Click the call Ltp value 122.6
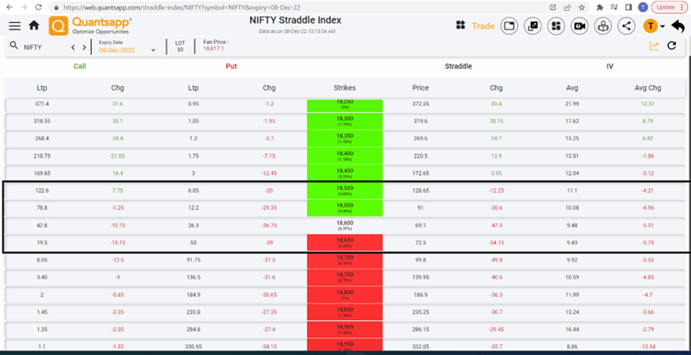 pos(42,191)
